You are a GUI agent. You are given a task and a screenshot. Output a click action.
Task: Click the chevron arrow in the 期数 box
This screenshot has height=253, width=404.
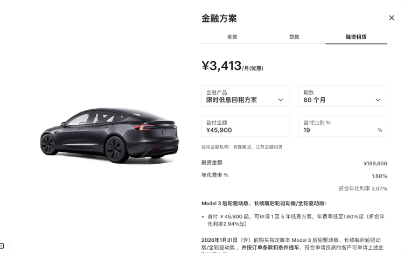[x=378, y=100]
